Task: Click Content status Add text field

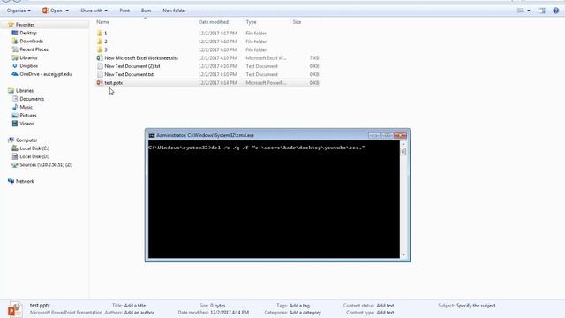Action: click(x=385, y=306)
